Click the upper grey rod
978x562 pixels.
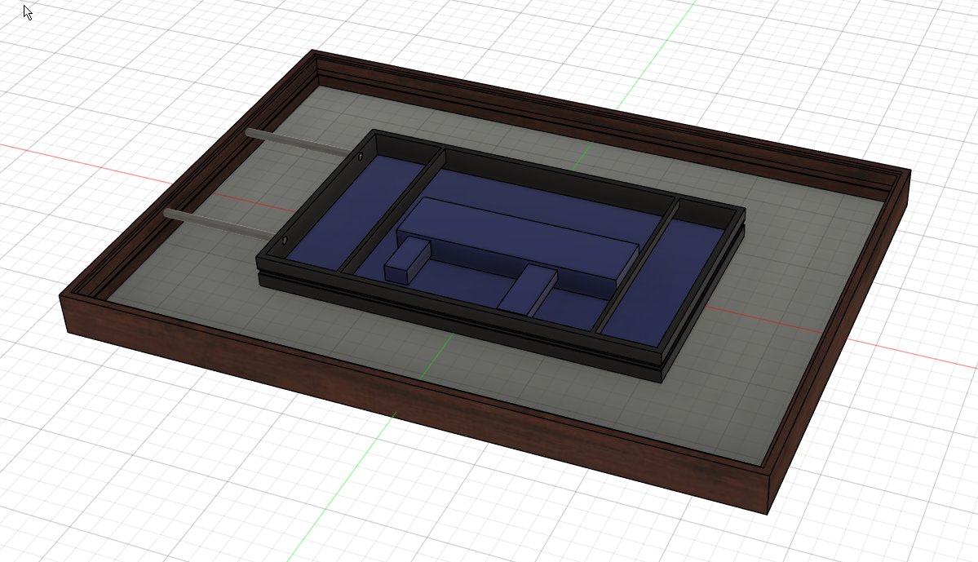(x=299, y=142)
